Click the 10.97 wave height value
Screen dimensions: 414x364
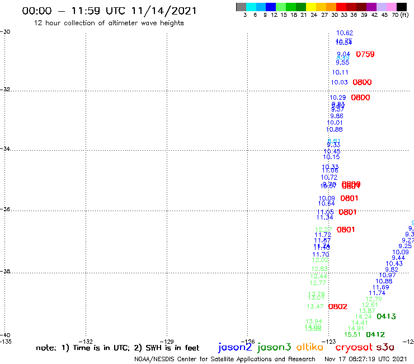click(387, 275)
